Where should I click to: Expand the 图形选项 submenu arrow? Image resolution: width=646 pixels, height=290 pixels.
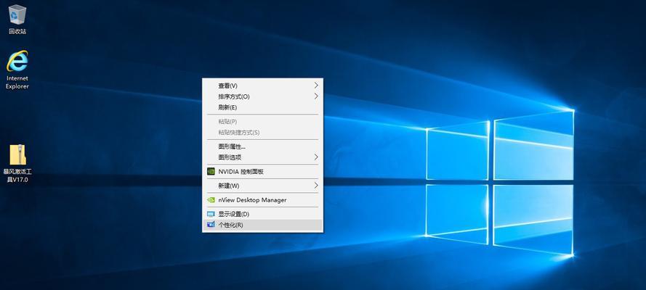pos(316,157)
